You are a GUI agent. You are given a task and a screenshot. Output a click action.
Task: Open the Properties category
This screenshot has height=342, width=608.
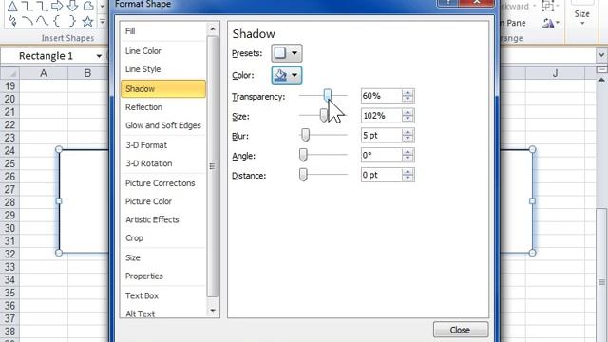click(x=163, y=276)
